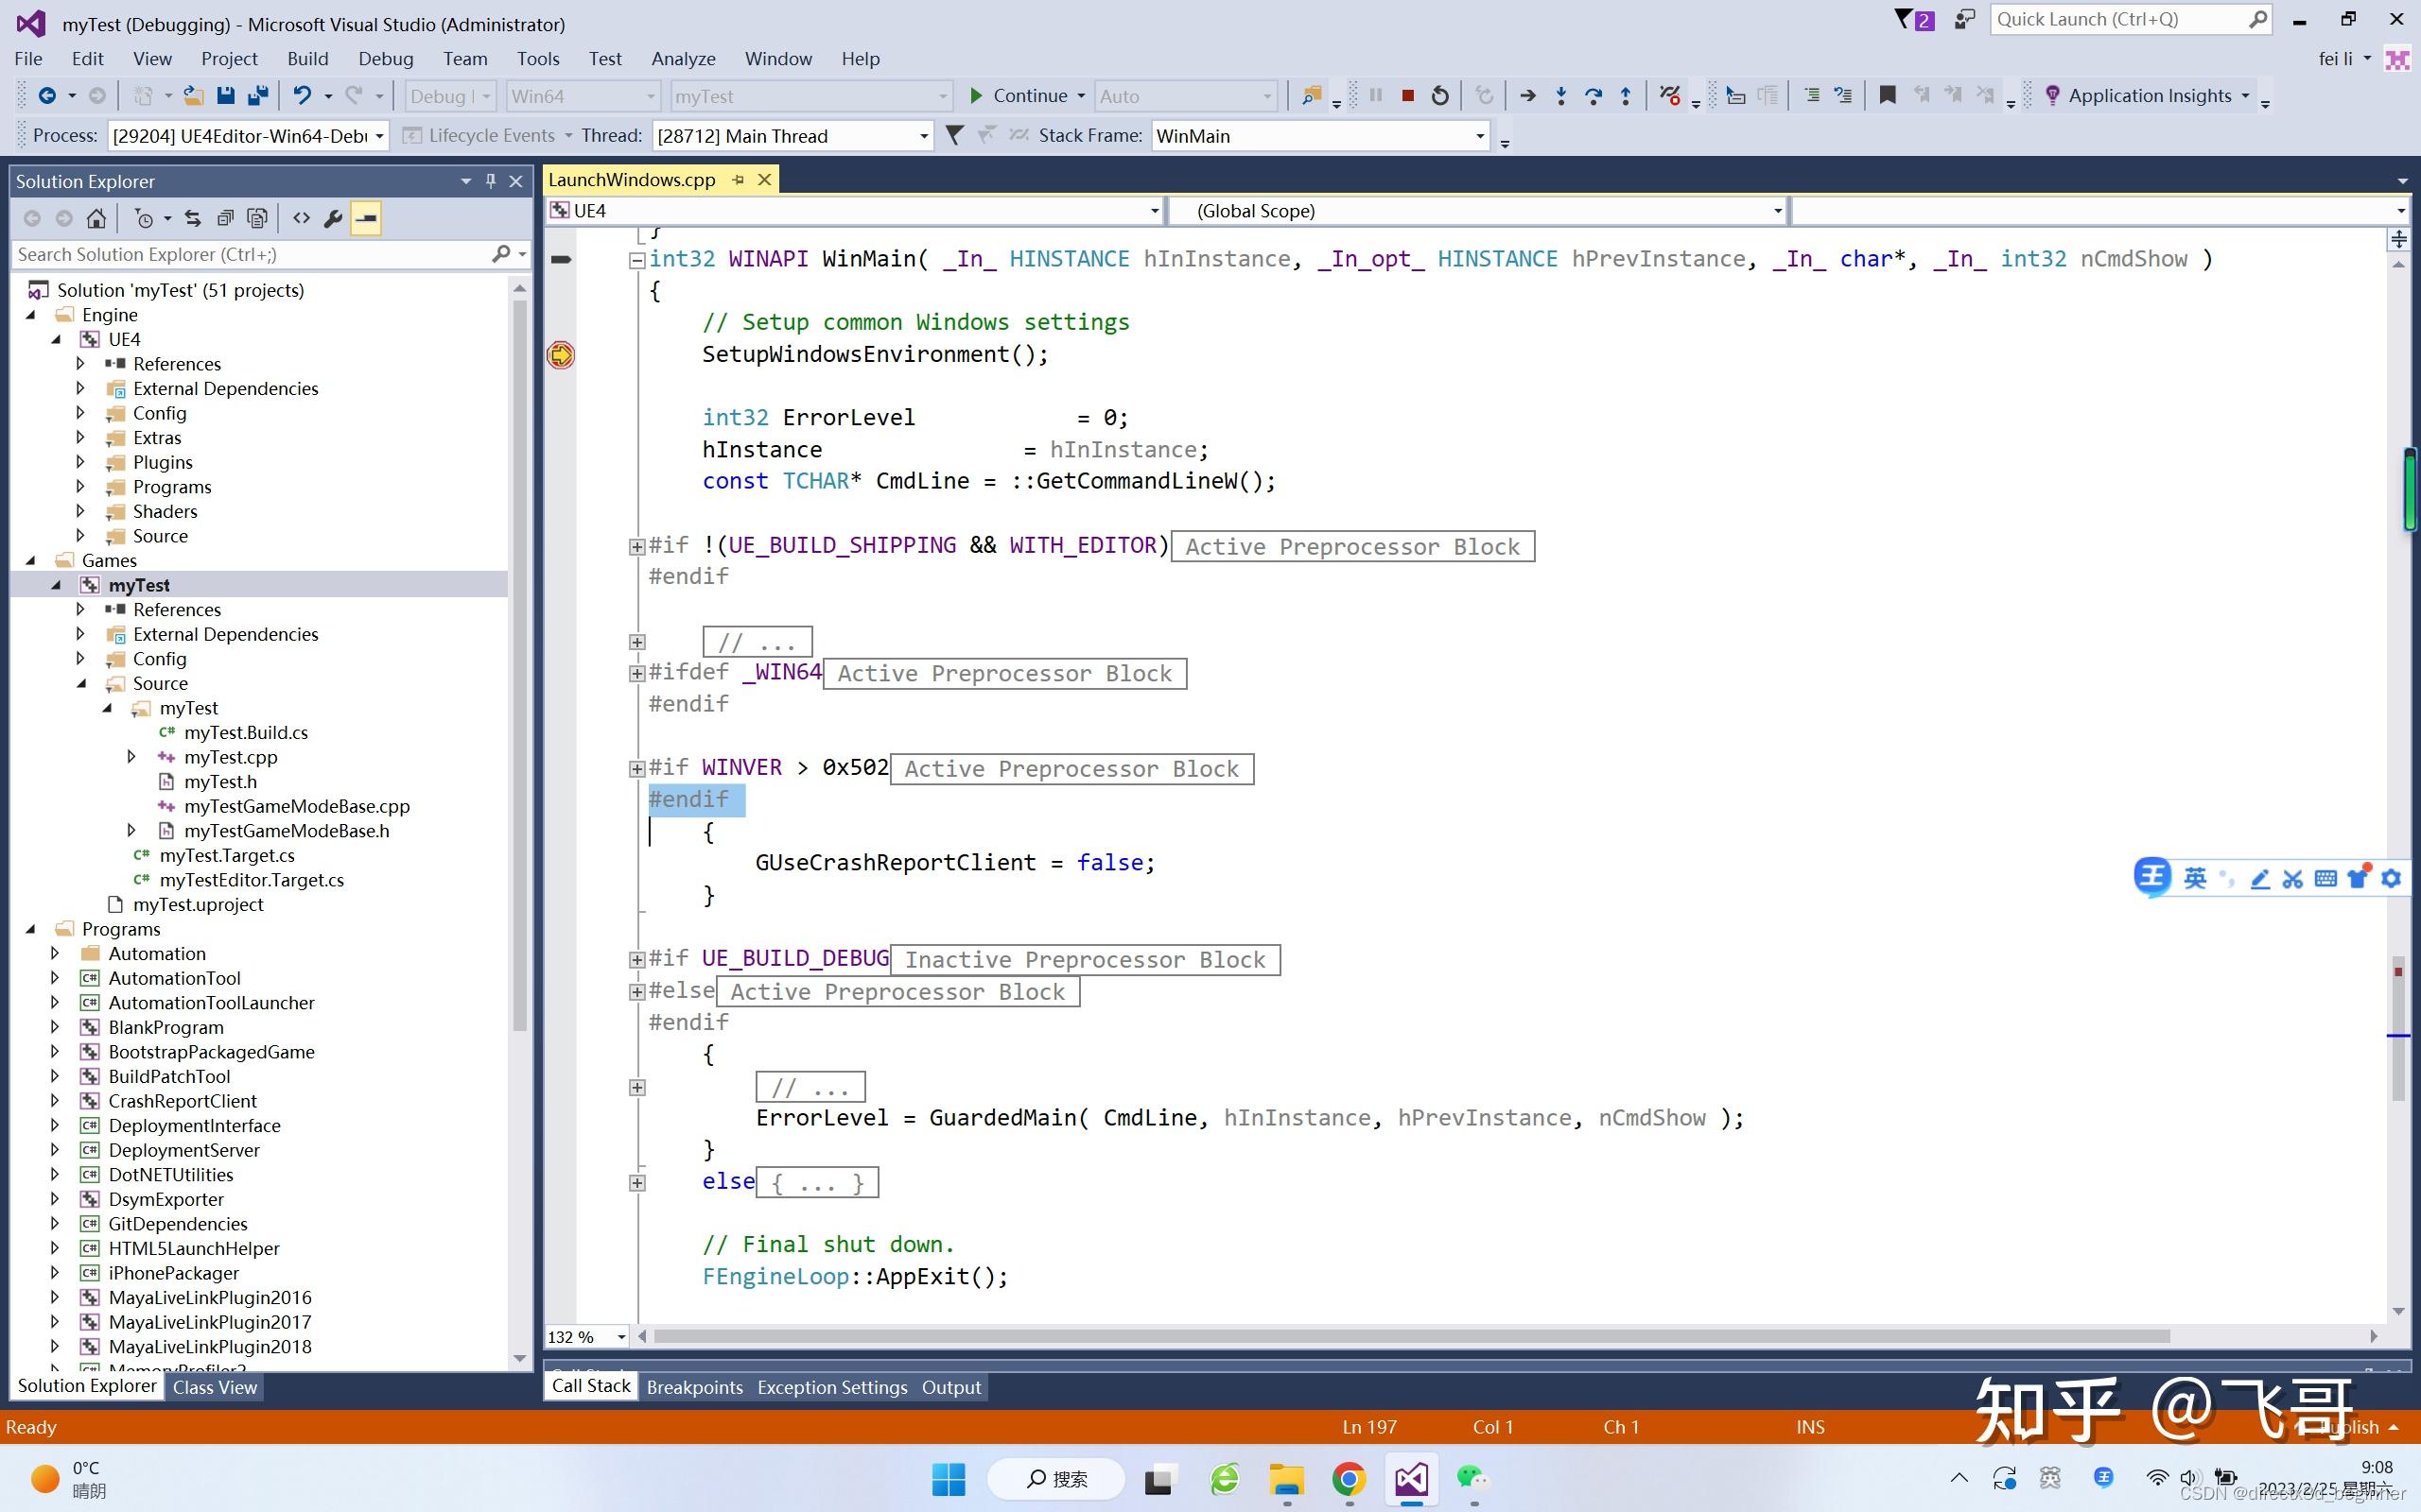Open Solution Explorer Properties wrench icon
Image resolution: width=2421 pixels, height=1512 pixels.
(333, 218)
